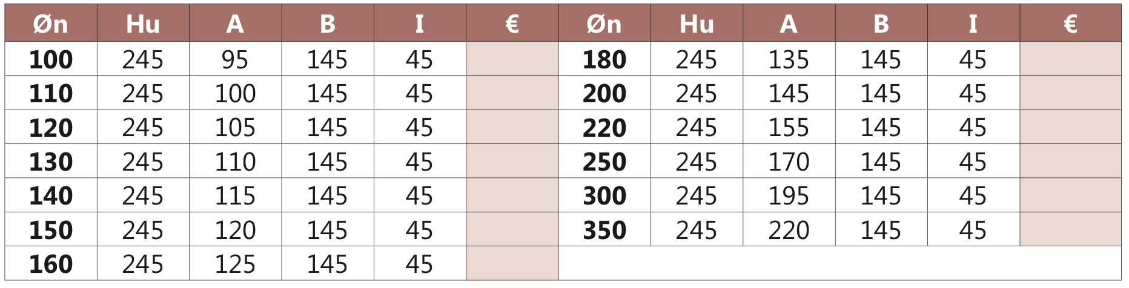Screen dimensions: 1129x288
Task: Click the first Øn column header
Action: (51, 24)
